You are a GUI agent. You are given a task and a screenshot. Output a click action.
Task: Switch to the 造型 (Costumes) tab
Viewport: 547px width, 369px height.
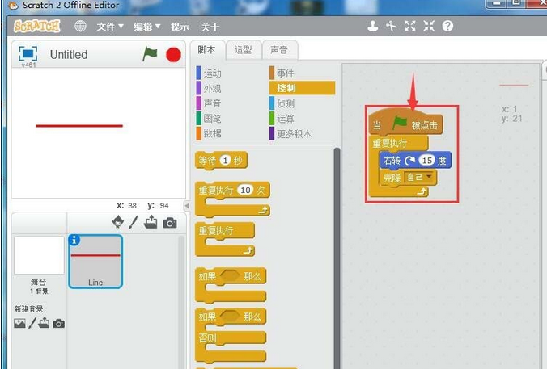click(x=243, y=50)
